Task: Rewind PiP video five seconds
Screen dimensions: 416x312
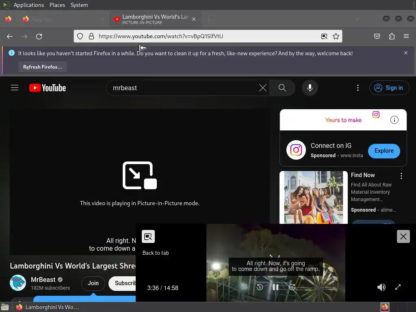Action: (x=260, y=287)
